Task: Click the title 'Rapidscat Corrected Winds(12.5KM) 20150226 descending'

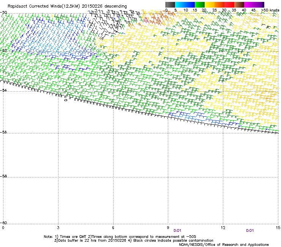Action: click(67, 6)
